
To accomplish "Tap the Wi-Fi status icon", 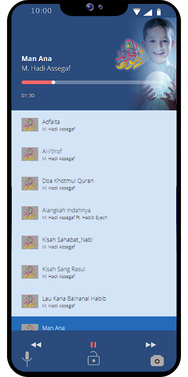I will pos(137,12).
